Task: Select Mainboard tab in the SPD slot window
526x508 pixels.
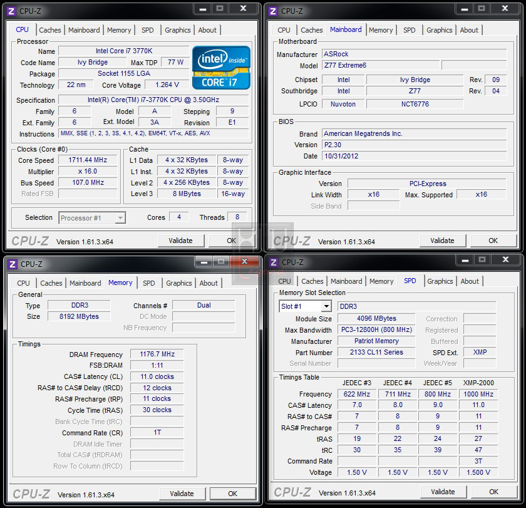Action: [346, 281]
